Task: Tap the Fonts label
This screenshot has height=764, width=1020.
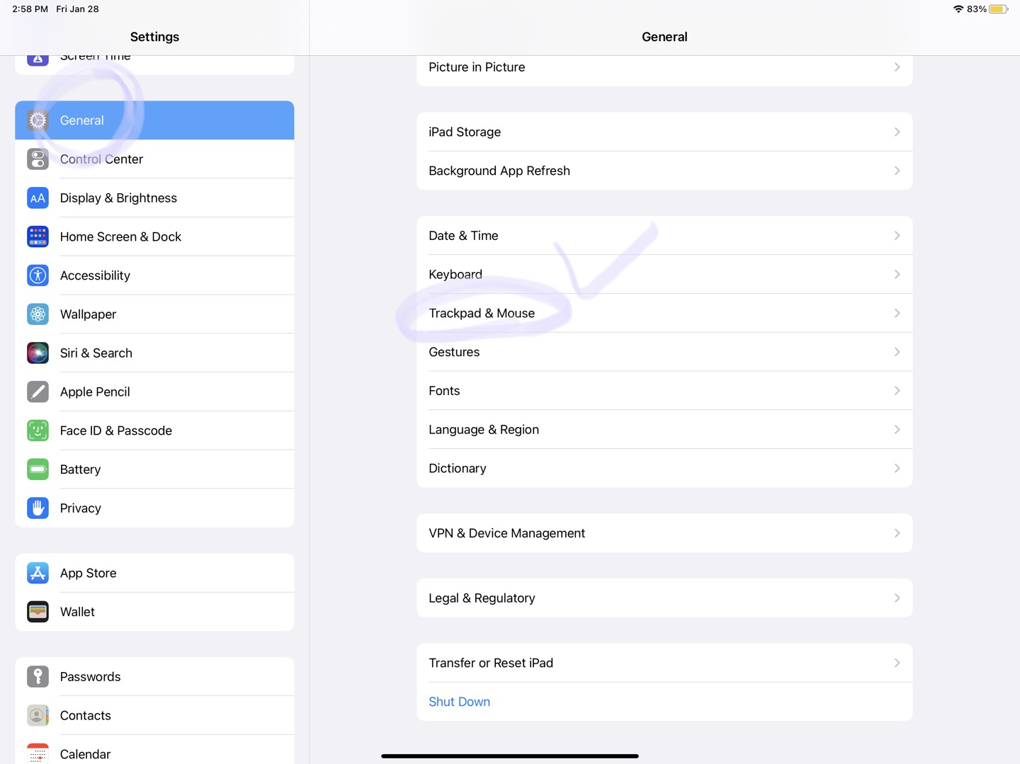Action: (444, 391)
